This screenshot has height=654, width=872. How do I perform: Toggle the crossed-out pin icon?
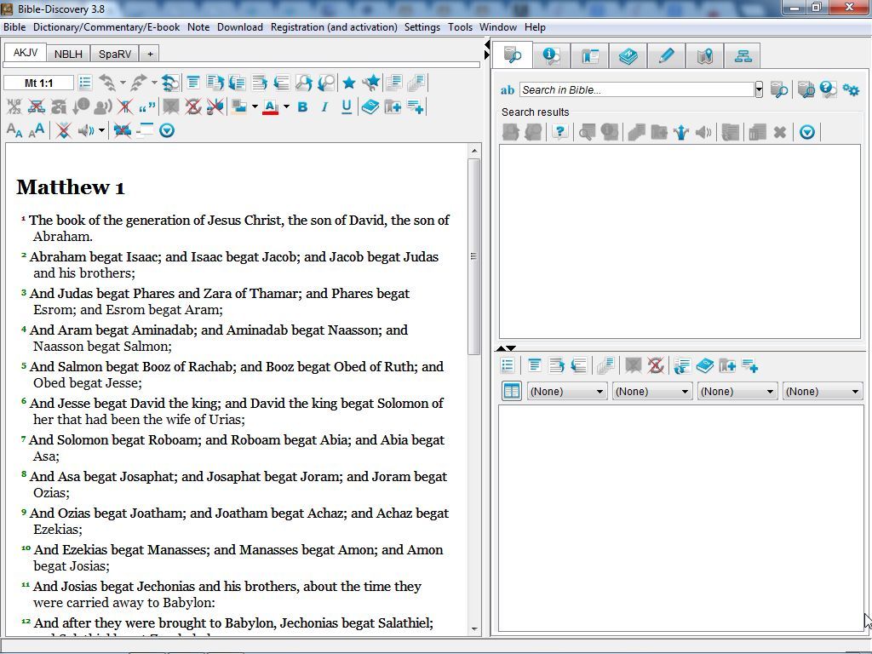[x=214, y=106]
